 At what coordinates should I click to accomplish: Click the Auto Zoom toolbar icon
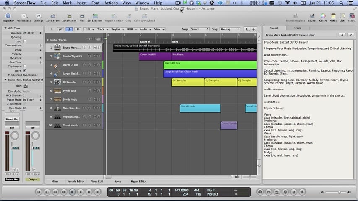[52, 16]
